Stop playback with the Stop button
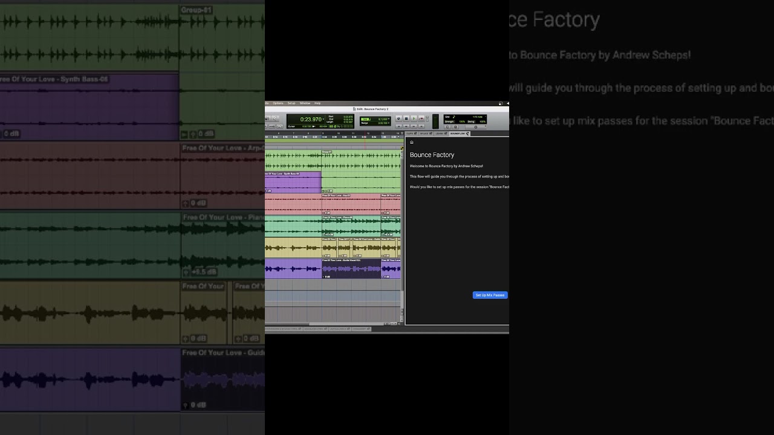Screen dimensions: 774x435 406,118
